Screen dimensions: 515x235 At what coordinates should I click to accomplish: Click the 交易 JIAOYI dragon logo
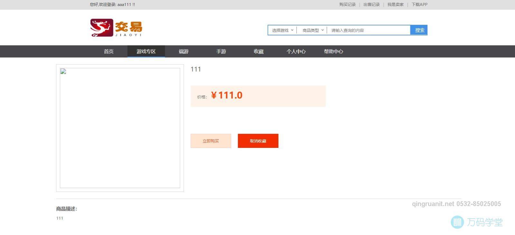pos(116,28)
